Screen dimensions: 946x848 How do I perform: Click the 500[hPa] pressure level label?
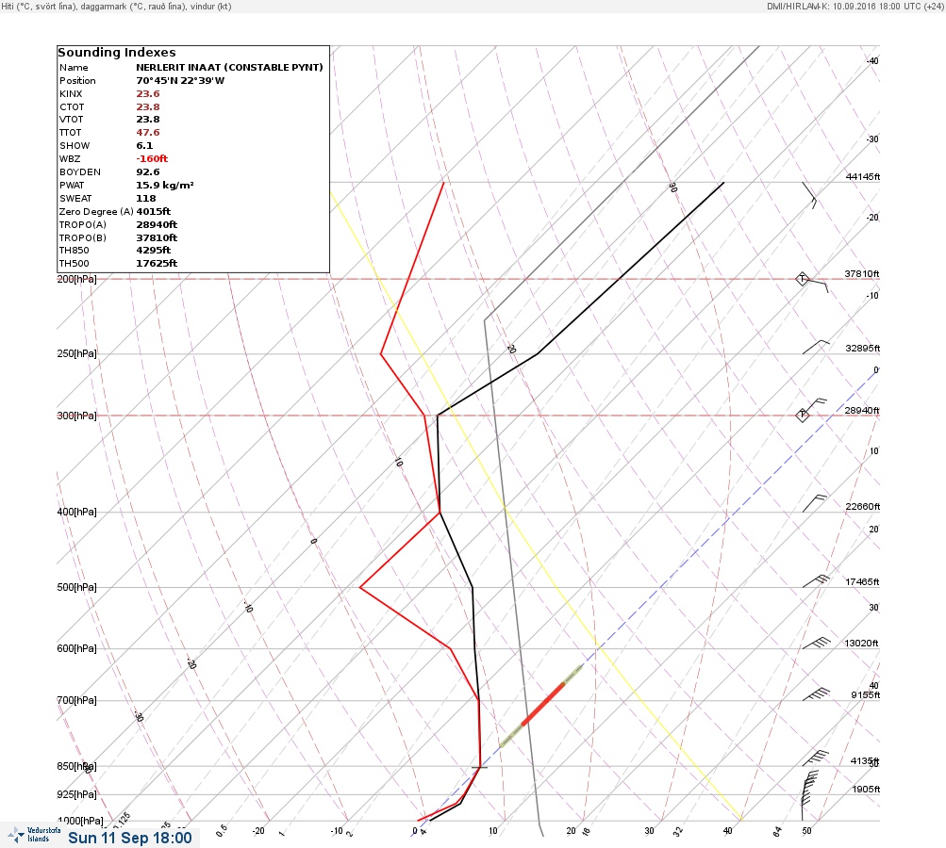pyautogui.click(x=76, y=587)
